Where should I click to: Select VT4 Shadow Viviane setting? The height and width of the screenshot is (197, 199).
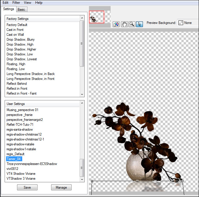21,174
